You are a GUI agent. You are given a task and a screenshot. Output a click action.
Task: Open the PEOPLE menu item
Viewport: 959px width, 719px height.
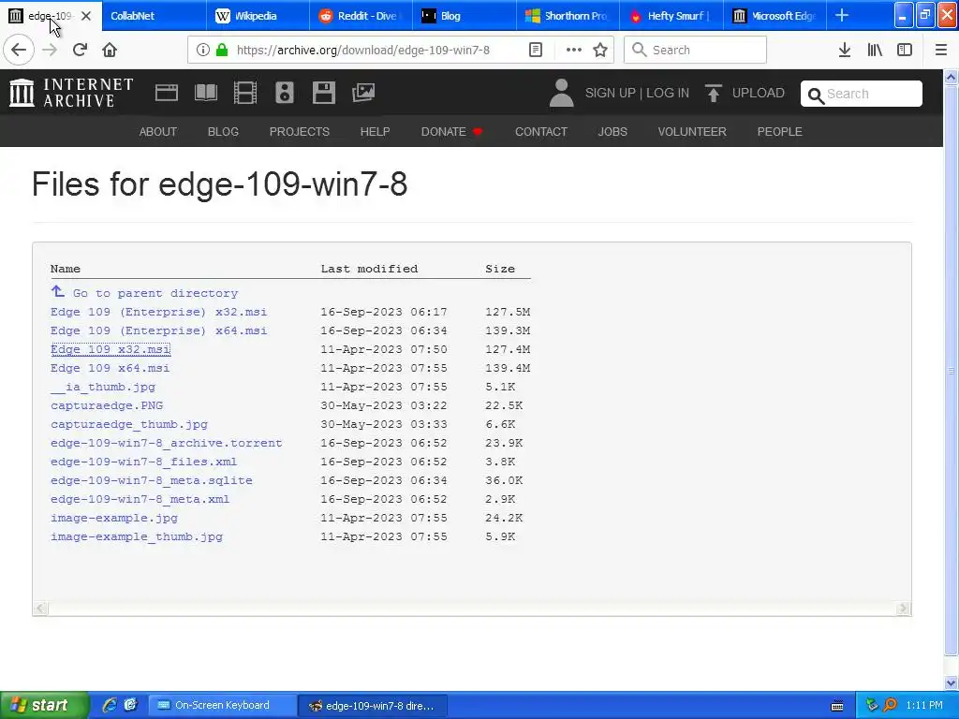[x=780, y=131]
